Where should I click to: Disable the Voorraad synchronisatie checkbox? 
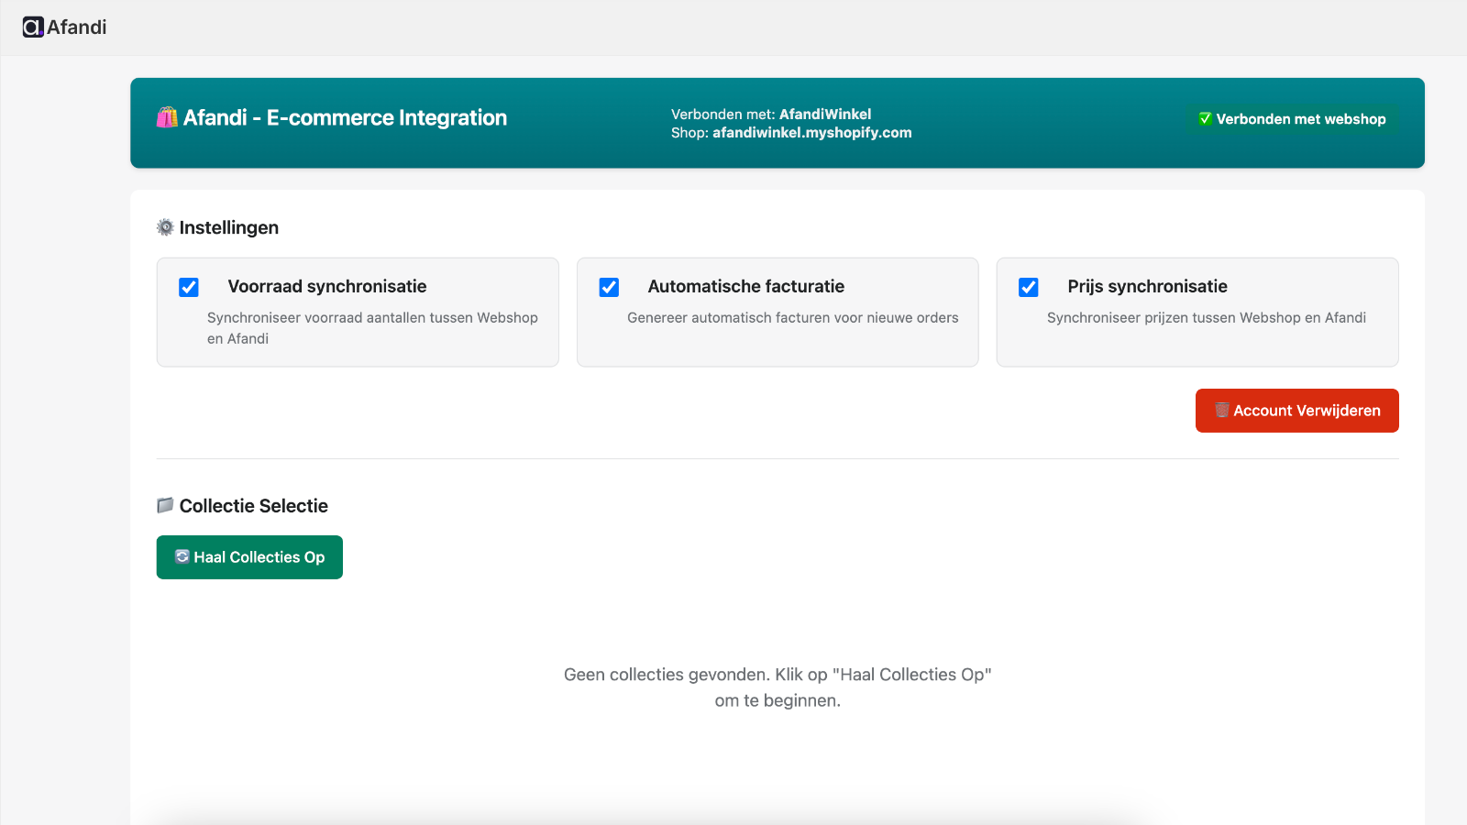click(189, 287)
